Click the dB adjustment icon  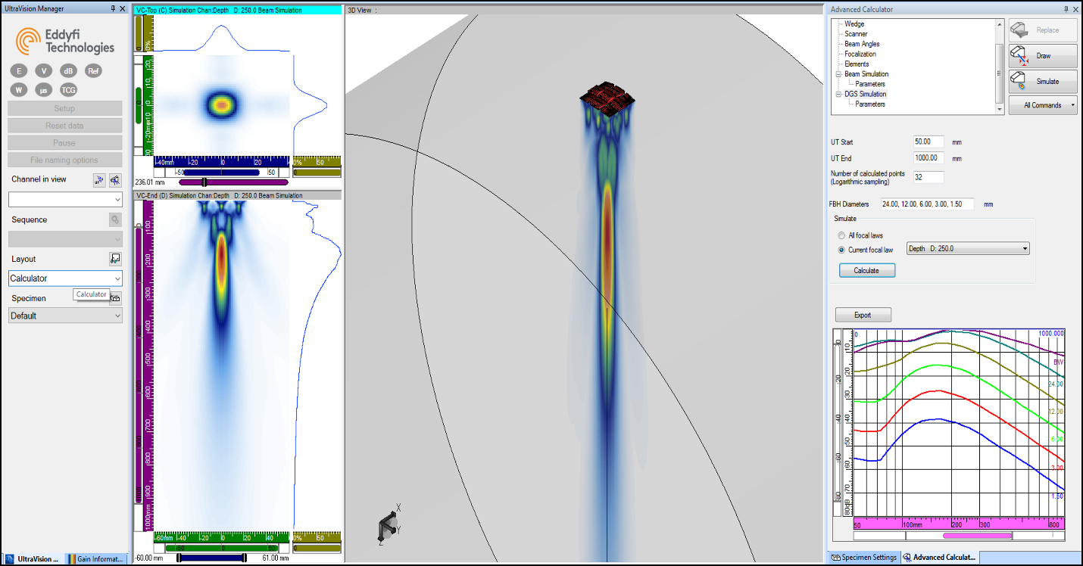(68, 70)
